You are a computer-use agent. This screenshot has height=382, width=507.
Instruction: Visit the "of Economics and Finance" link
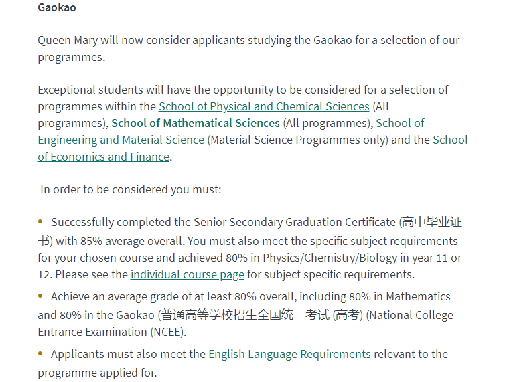[x=103, y=157]
